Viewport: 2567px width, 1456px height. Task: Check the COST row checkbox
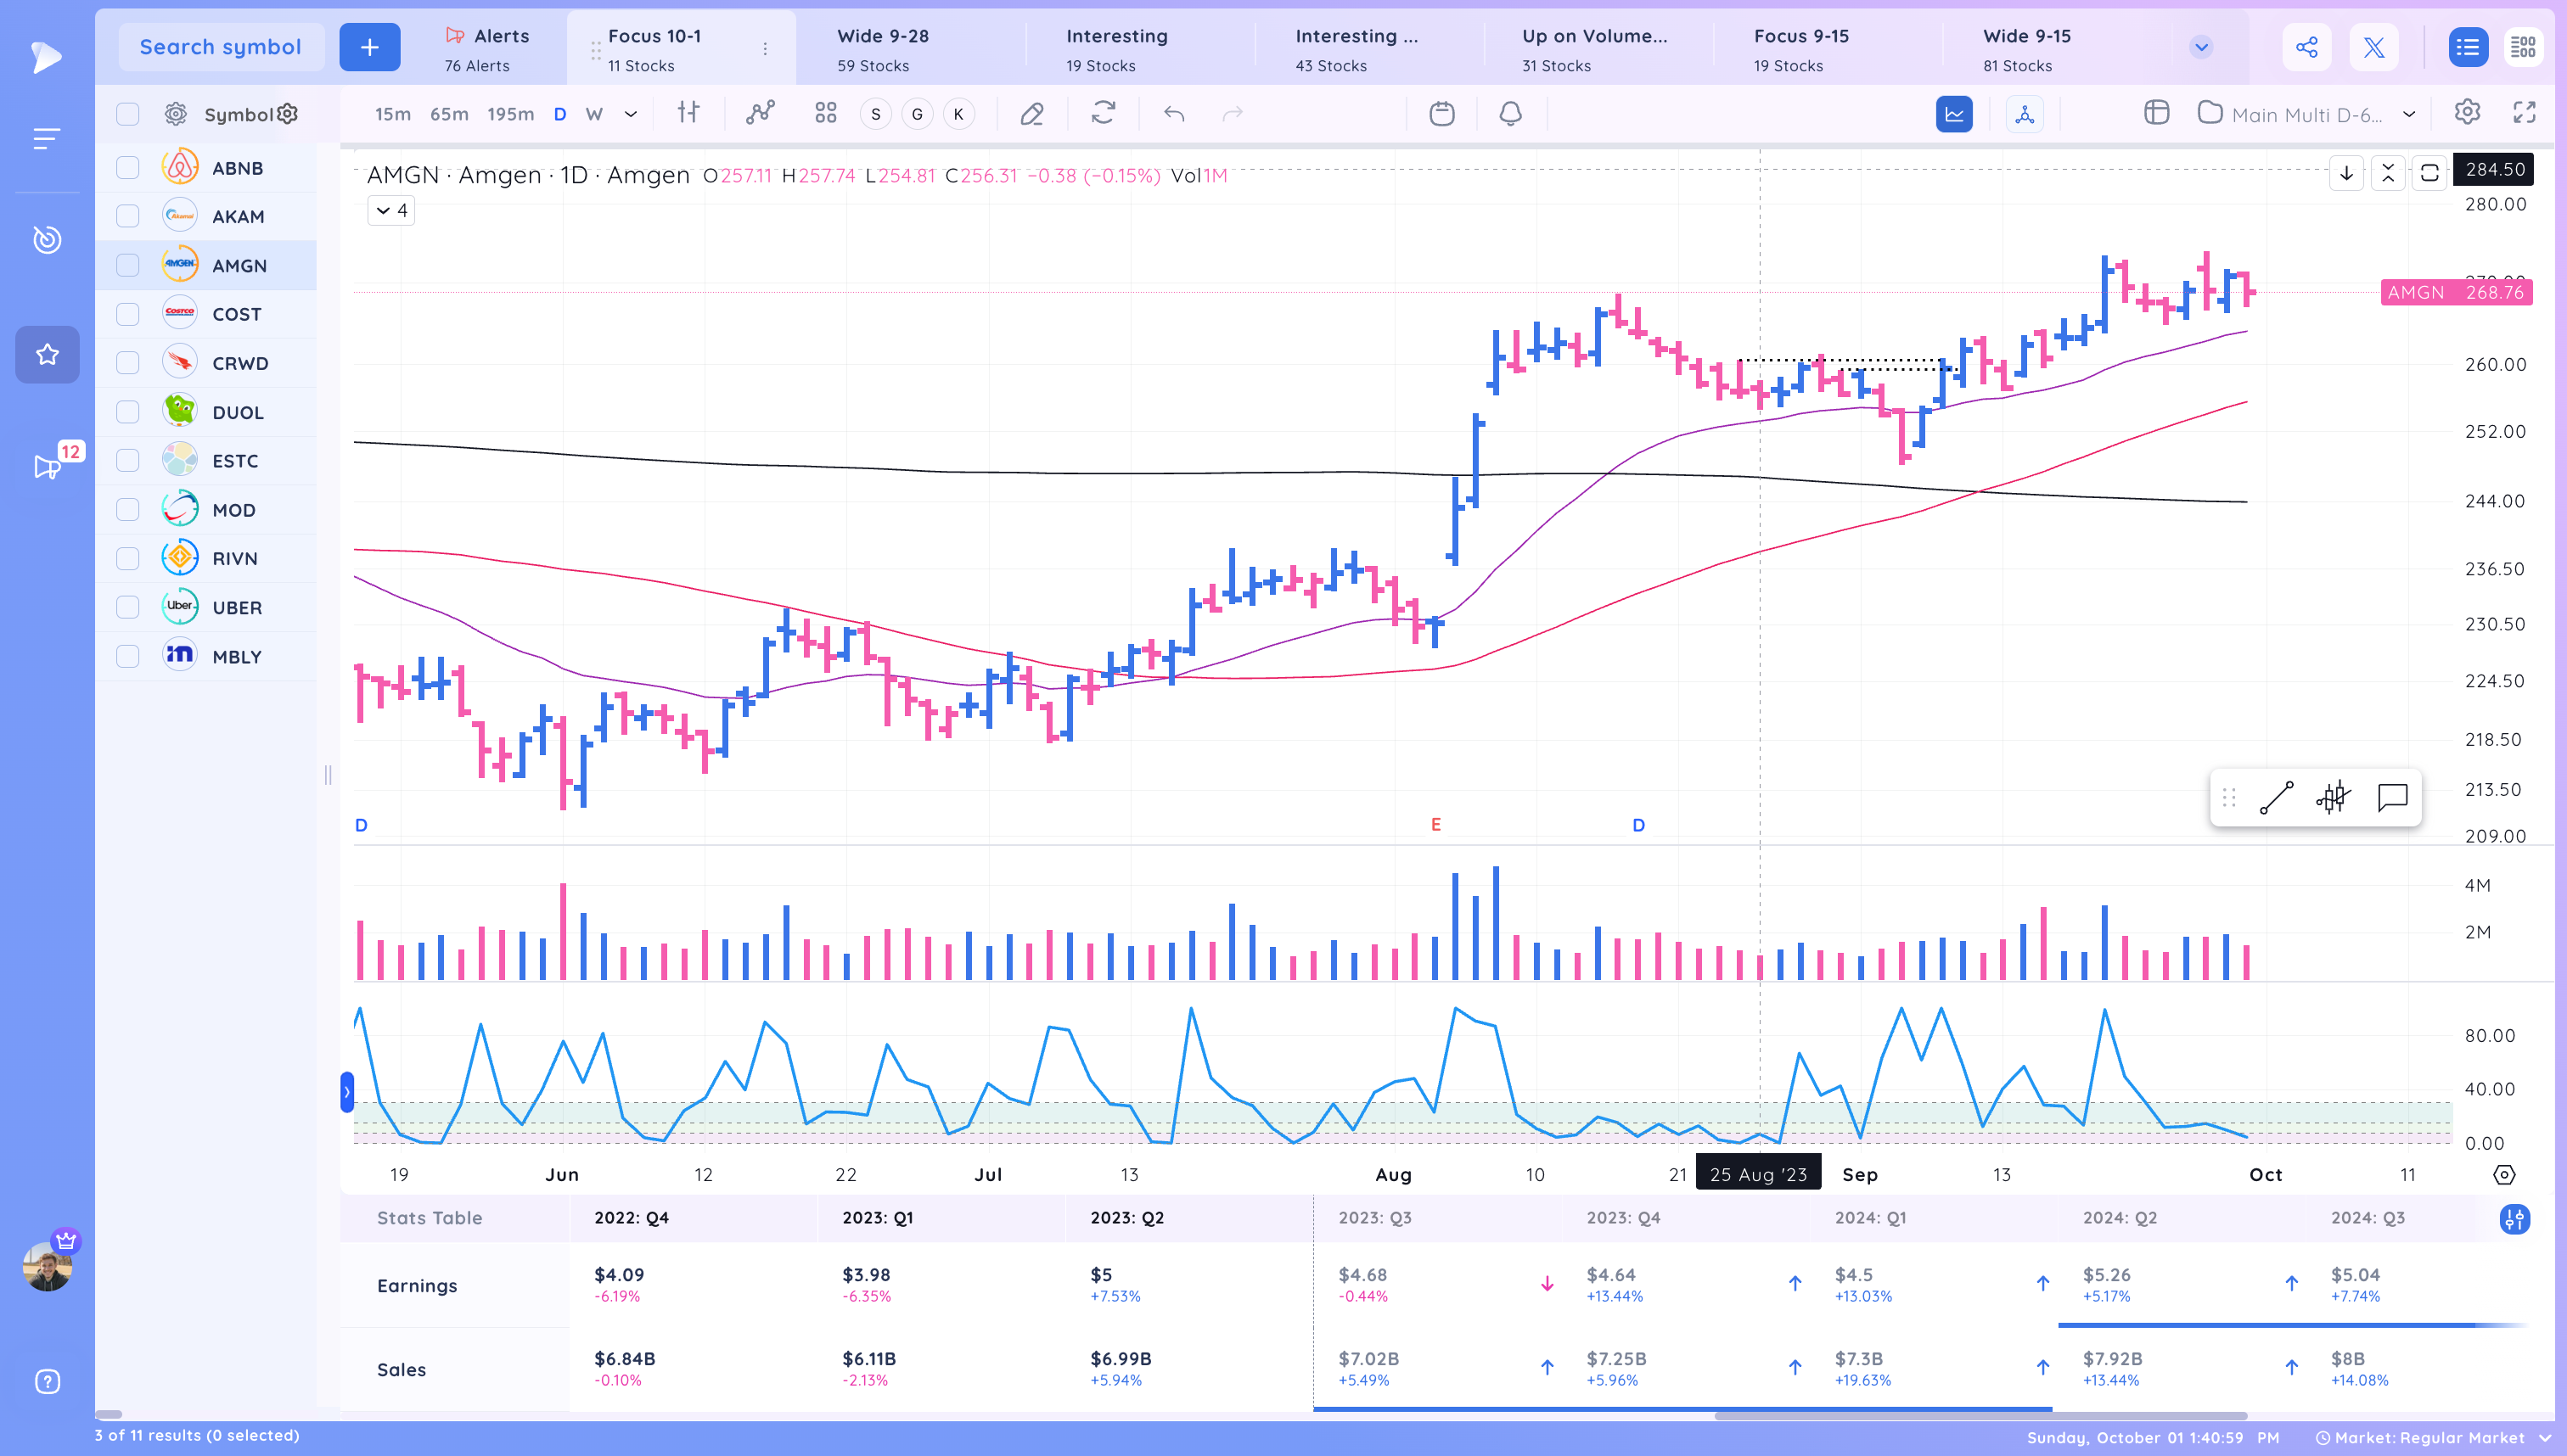click(x=127, y=314)
